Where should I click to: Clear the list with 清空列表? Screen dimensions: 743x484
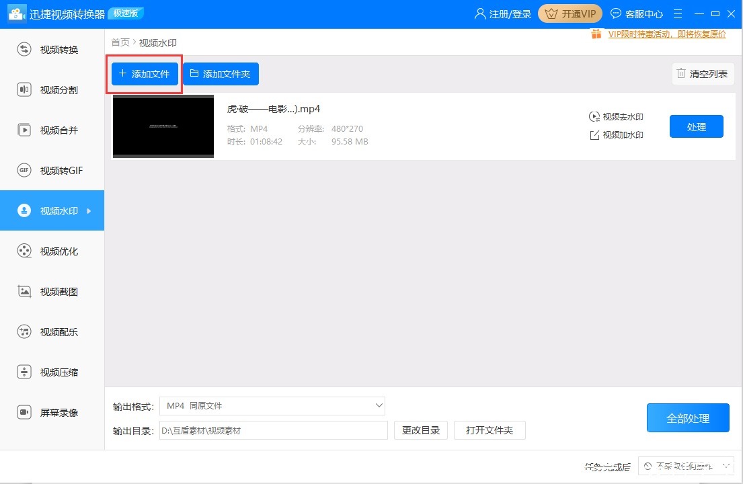(x=703, y=74)
